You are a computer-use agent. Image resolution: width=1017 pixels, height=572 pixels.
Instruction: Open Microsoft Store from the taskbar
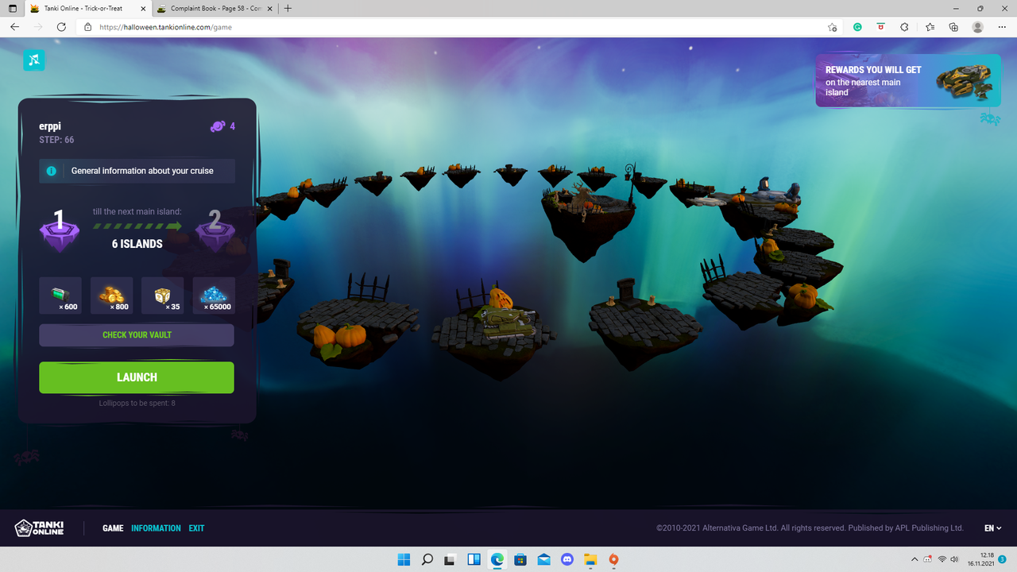pyautogui.click(x=520, y=559)
